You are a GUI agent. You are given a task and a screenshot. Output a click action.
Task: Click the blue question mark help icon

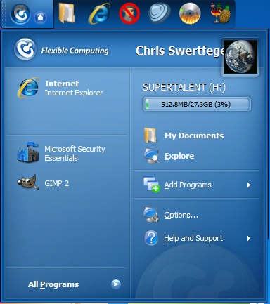pyautogui.click(x=151, y=238)
